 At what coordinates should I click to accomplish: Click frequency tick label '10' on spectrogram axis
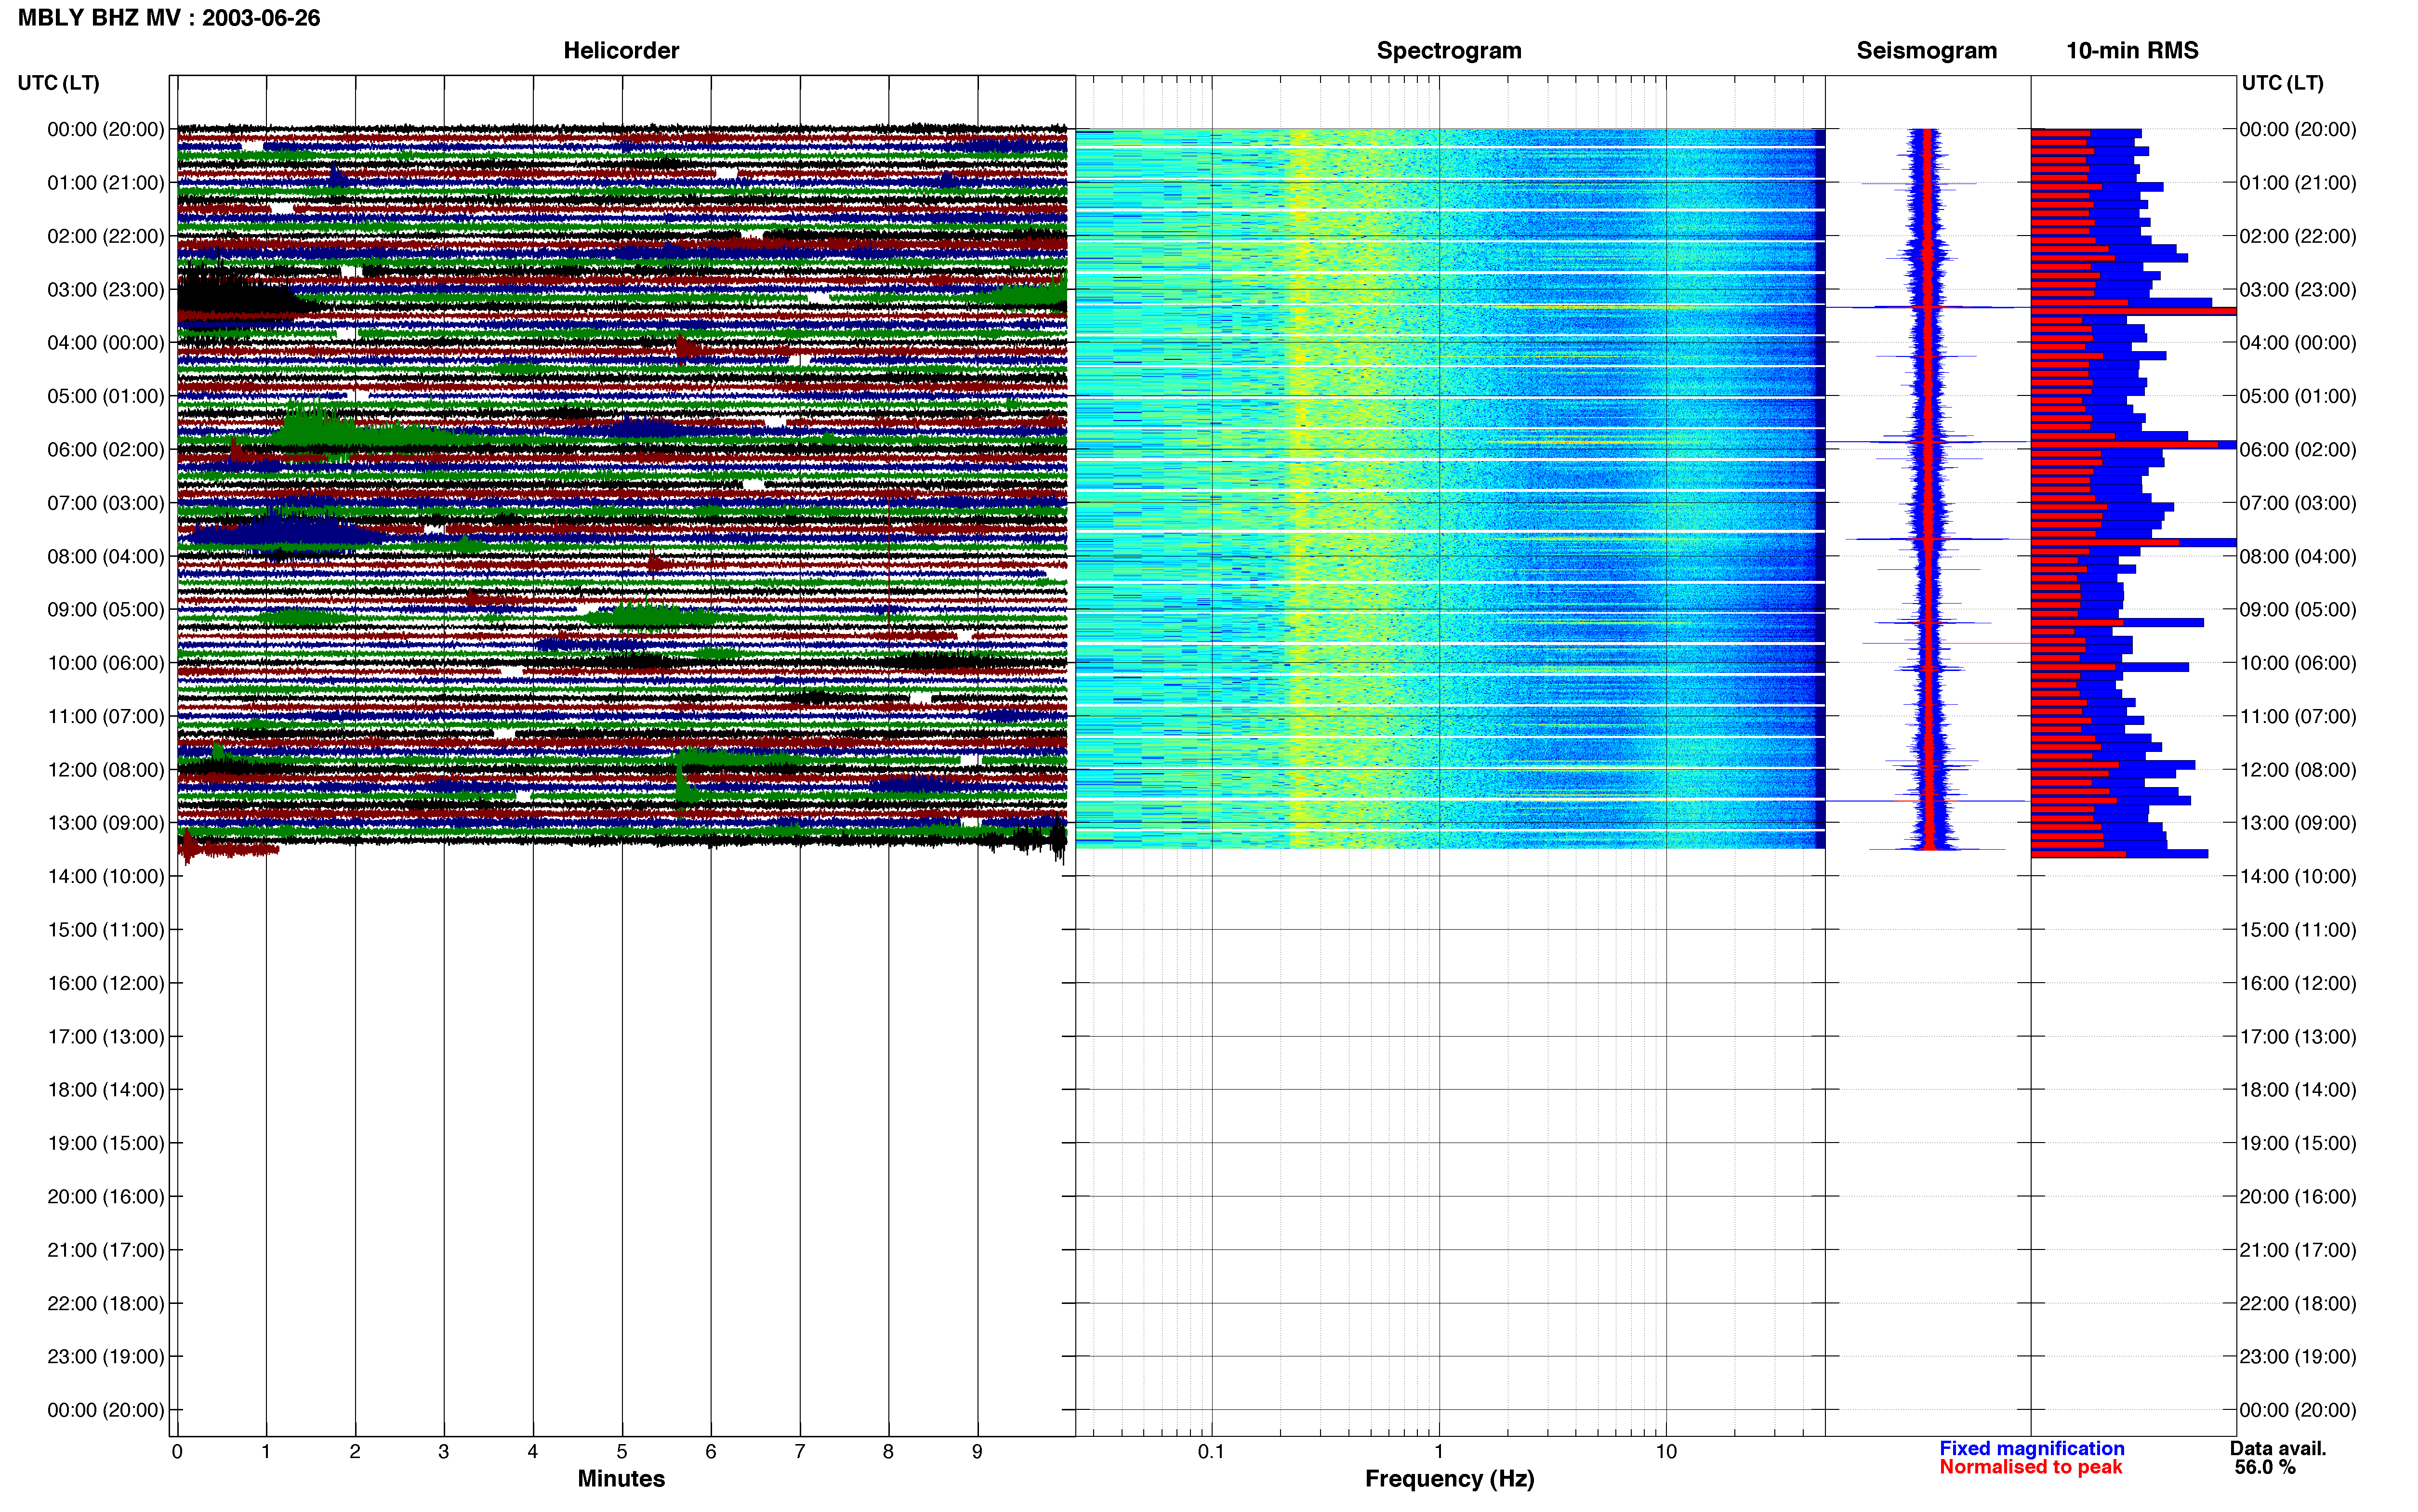click(1666, 1452)
